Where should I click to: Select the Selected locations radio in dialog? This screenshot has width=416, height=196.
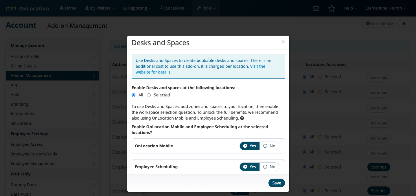pyautogui.click(x=149, y=95)
